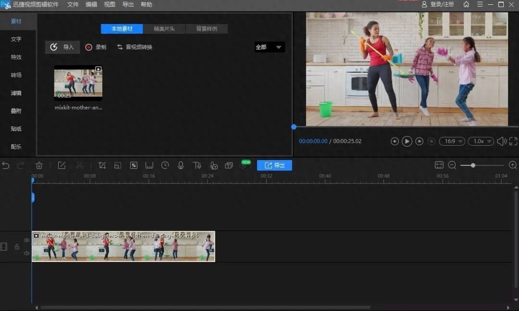This screenshot has width=519, height=311.
Task: Click the undo arrow in the timeline toolbar
Action: (6, 165)
